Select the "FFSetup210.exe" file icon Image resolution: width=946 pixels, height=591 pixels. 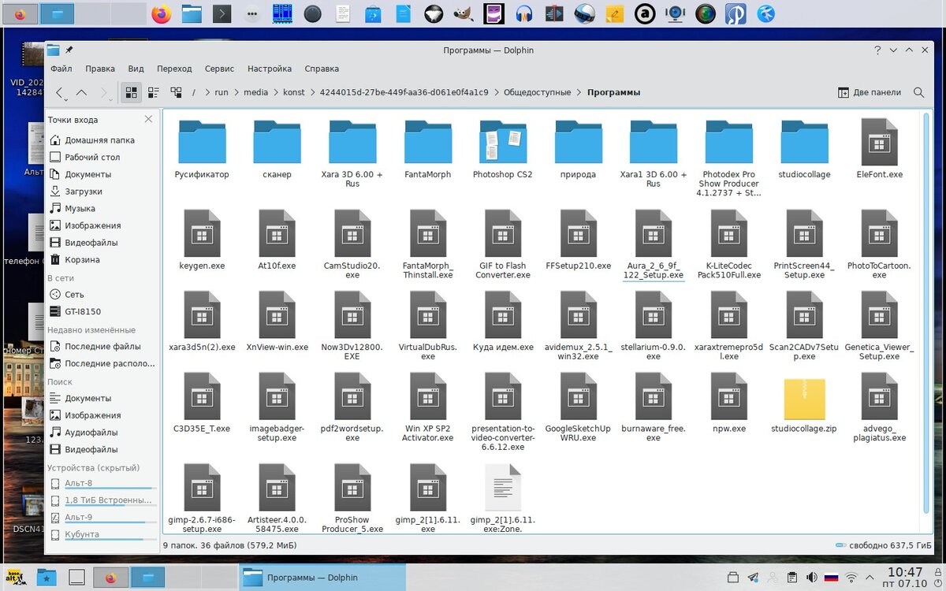point(579,233)
